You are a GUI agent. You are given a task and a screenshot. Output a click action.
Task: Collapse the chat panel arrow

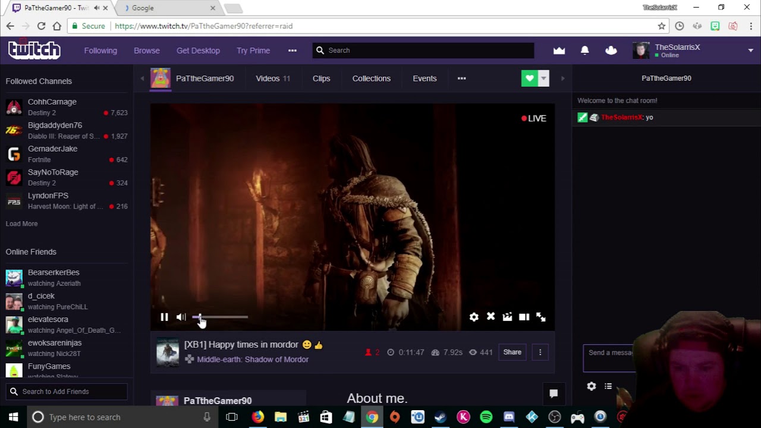pyautogui.click(x=562, y=78)
